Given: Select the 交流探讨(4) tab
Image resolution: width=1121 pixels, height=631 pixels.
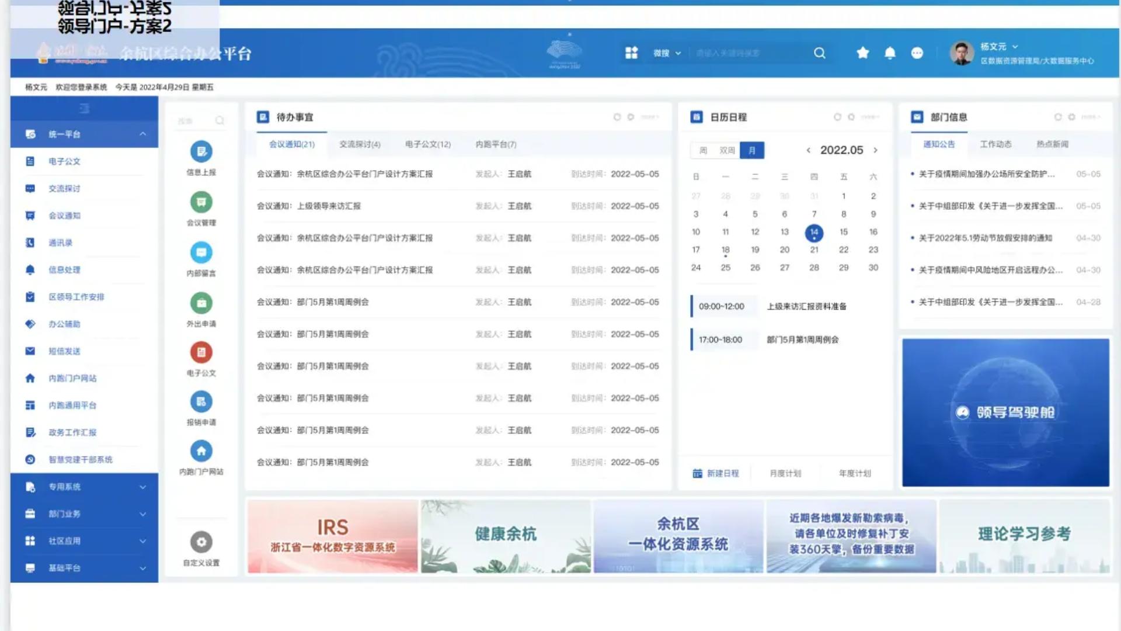Looking at the screenshot, I should (360, 144).
